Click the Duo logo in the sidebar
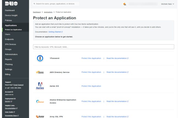Screen dimensions: 179x118 point(11,3)
